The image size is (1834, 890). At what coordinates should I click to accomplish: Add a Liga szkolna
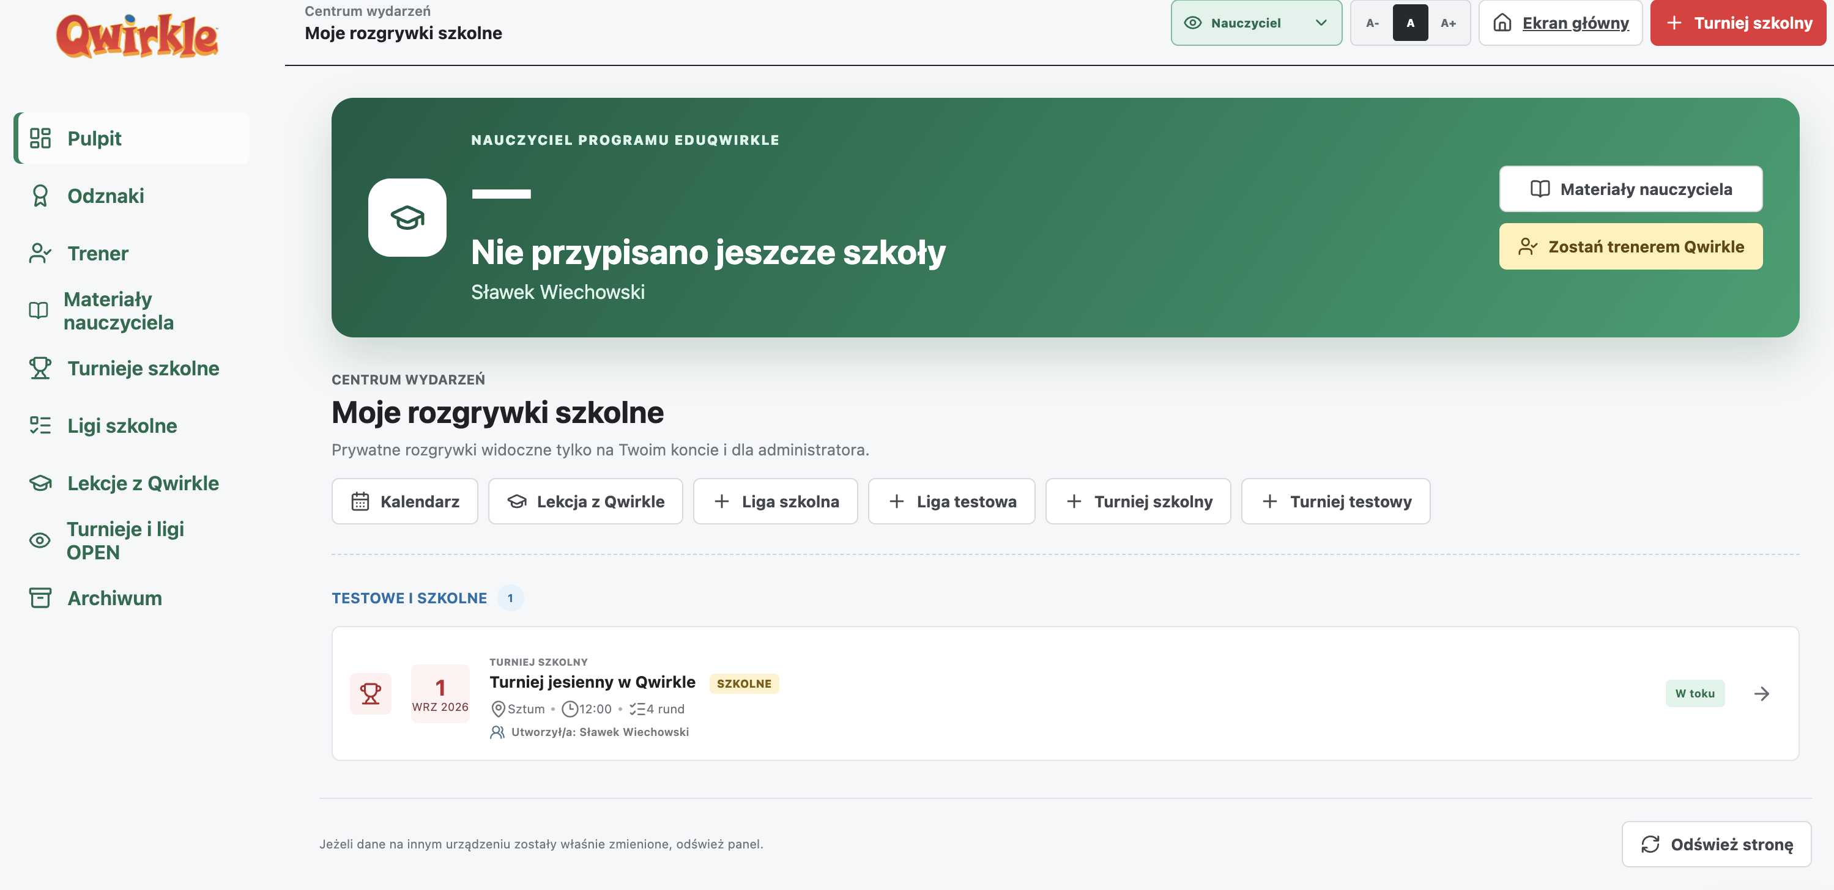(775, 501)
